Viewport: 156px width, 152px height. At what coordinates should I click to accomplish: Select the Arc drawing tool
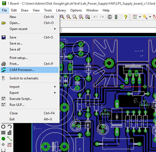point(10,127)
